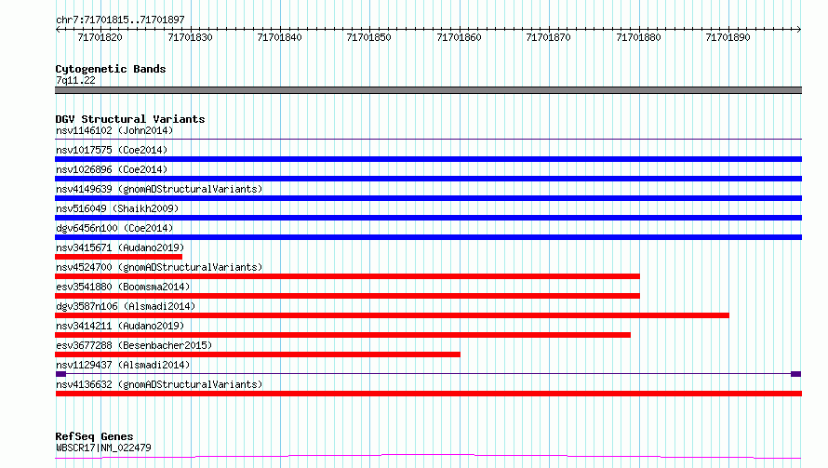Click the red bar under esv3677288
828x468 pixels.
coord(258,354)
